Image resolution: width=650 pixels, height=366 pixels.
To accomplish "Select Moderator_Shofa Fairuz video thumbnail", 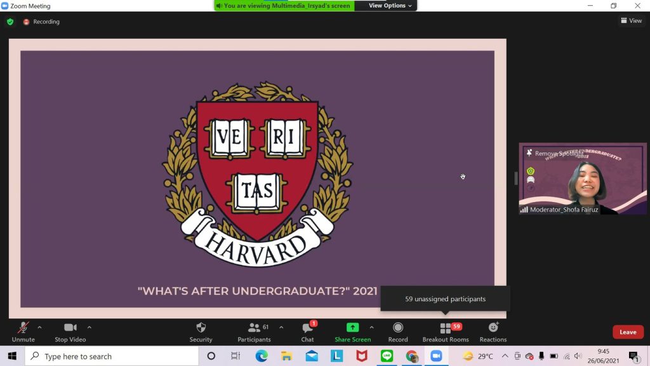I will [x=583, y=179].
